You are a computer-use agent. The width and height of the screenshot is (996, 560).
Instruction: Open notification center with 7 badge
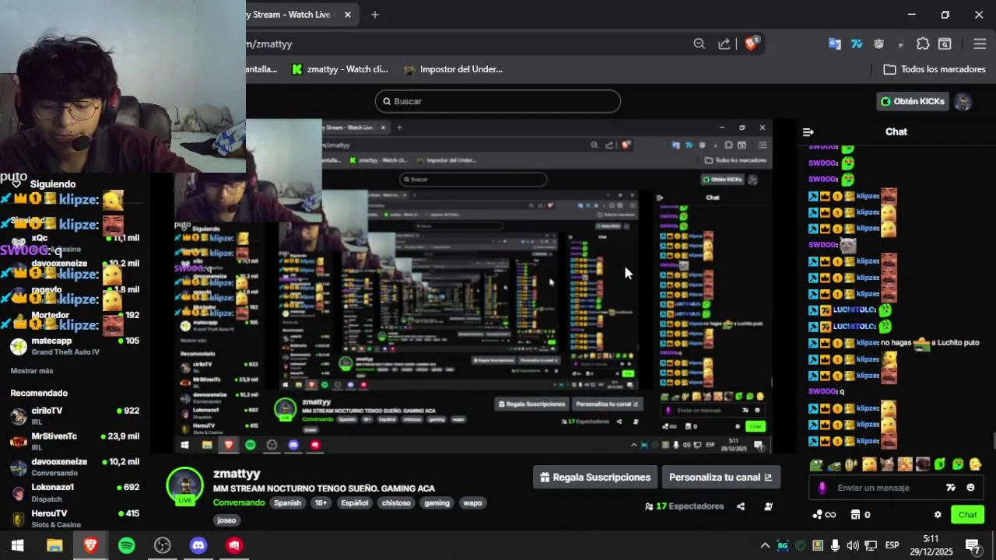pos(975,546)
